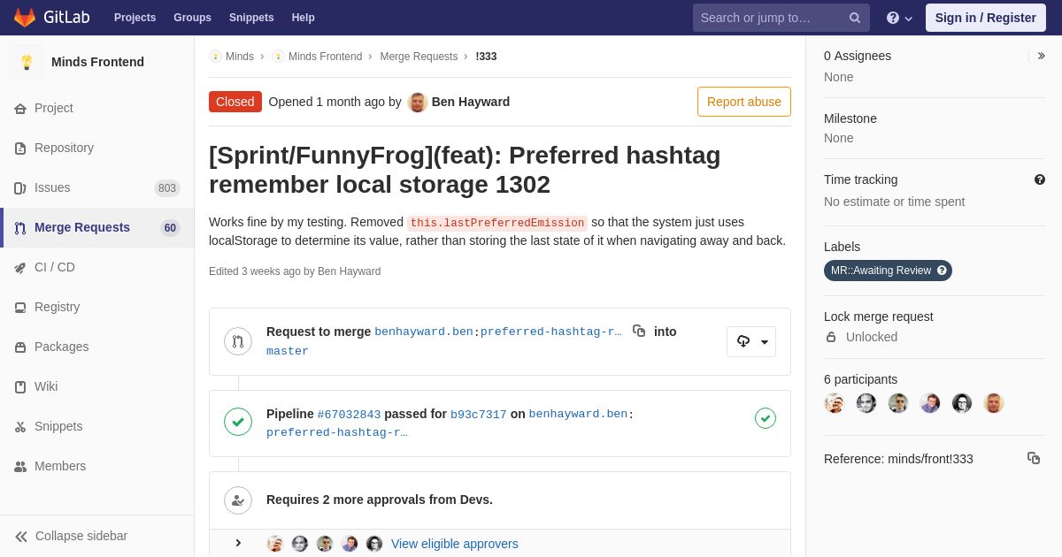Click the Project home icon in sidebar

tap(20, 109)
